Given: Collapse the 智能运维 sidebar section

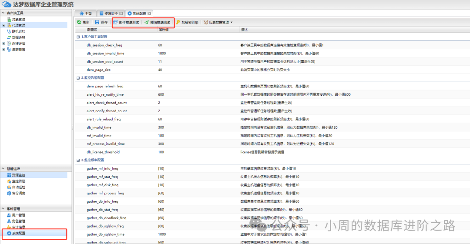Looking at the screenshot, I should point(3,168).
